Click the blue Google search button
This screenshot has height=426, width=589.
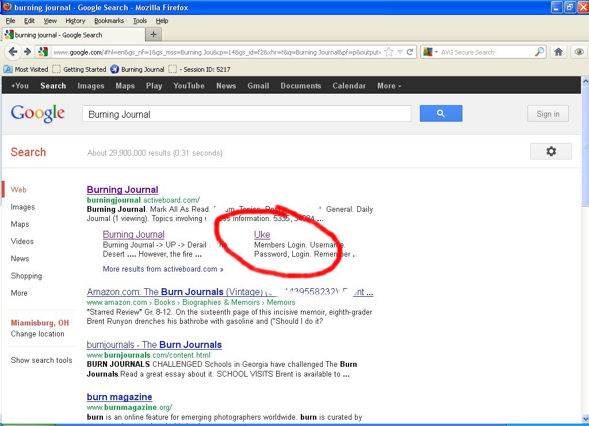click(441, 114)
